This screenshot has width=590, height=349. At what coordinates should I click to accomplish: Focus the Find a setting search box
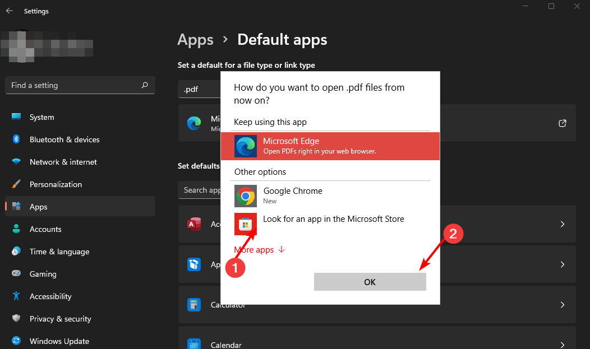(80, 85)
